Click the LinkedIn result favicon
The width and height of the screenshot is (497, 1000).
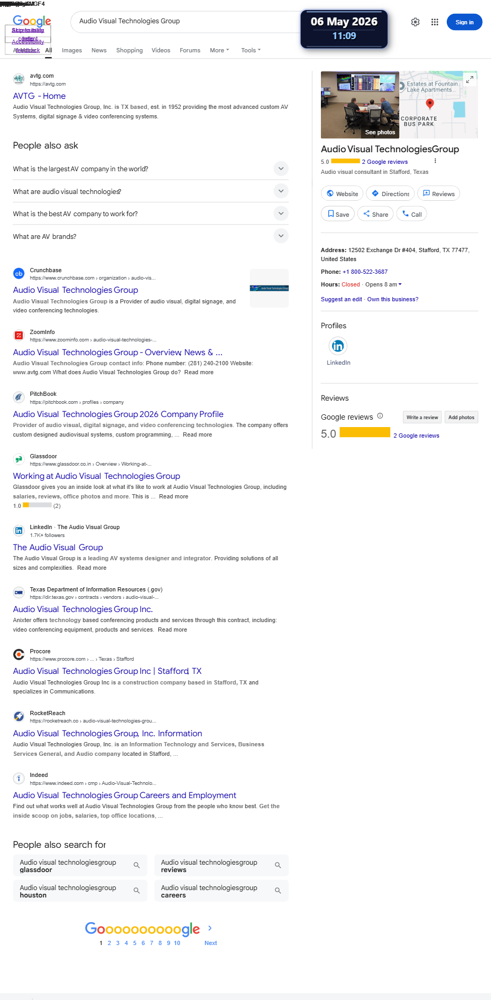(x=19, y=531)
